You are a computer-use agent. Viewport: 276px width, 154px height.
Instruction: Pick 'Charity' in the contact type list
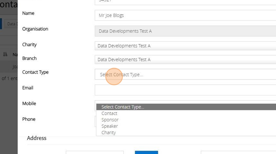[109, 133]
